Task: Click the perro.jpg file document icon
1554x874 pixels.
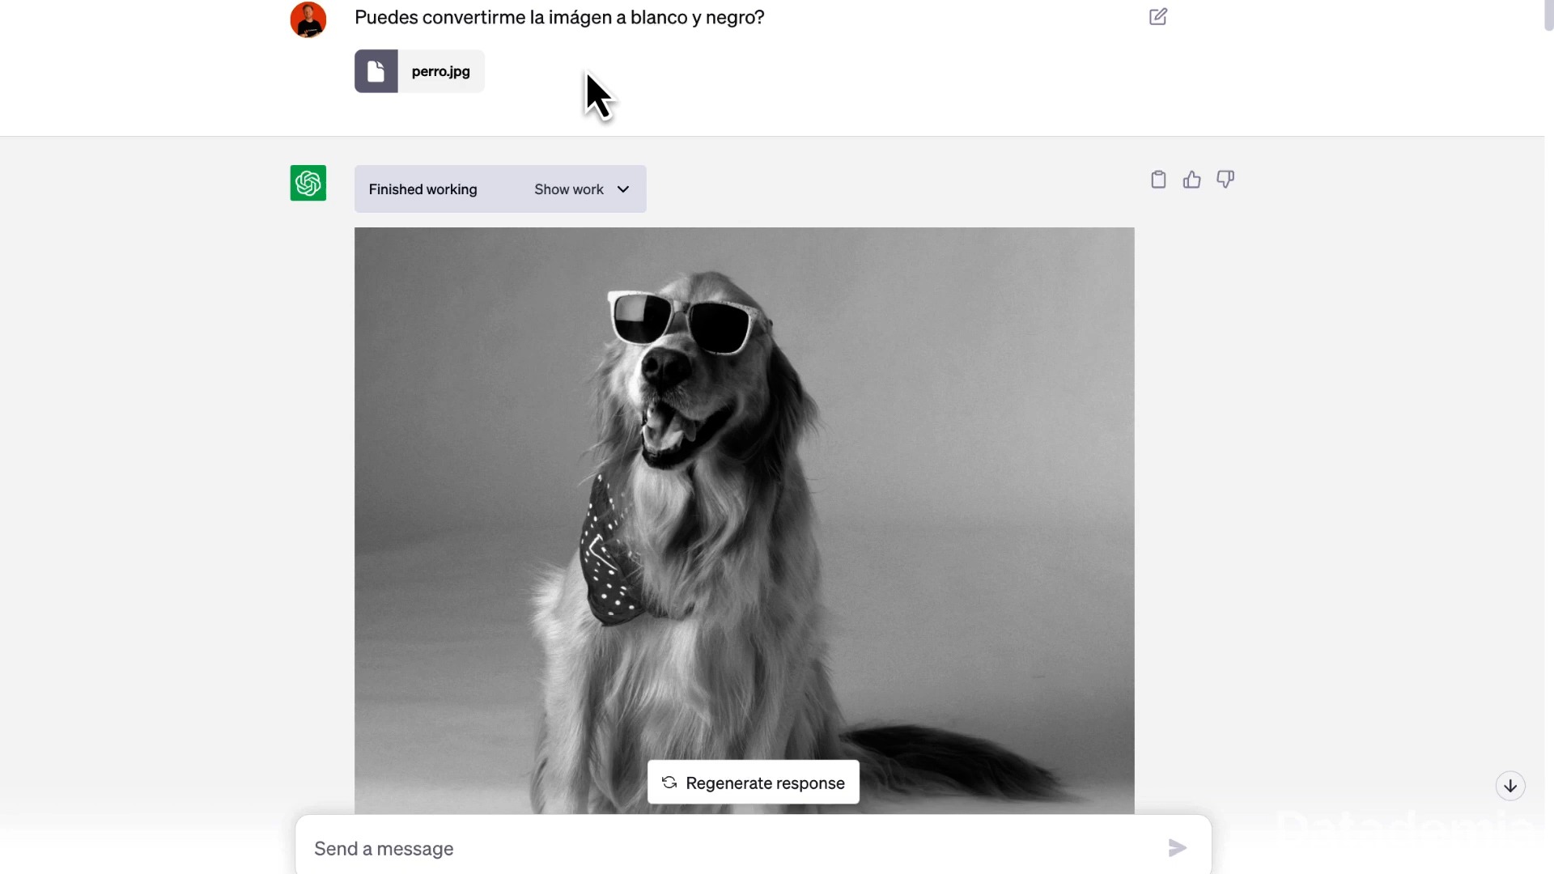Action: click(376, 71)
